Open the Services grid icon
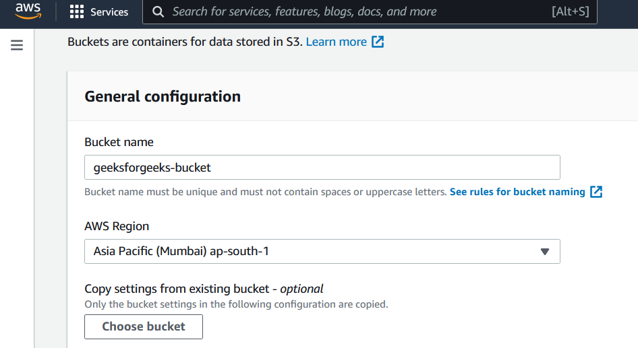This screenshot has height=348, width=638. click(77, 12)
